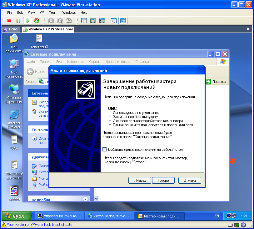Click the scroll down arrow in the sidebar
This screenshot has width=254, height=229.
pyautogui.click(x=97, y=198)
